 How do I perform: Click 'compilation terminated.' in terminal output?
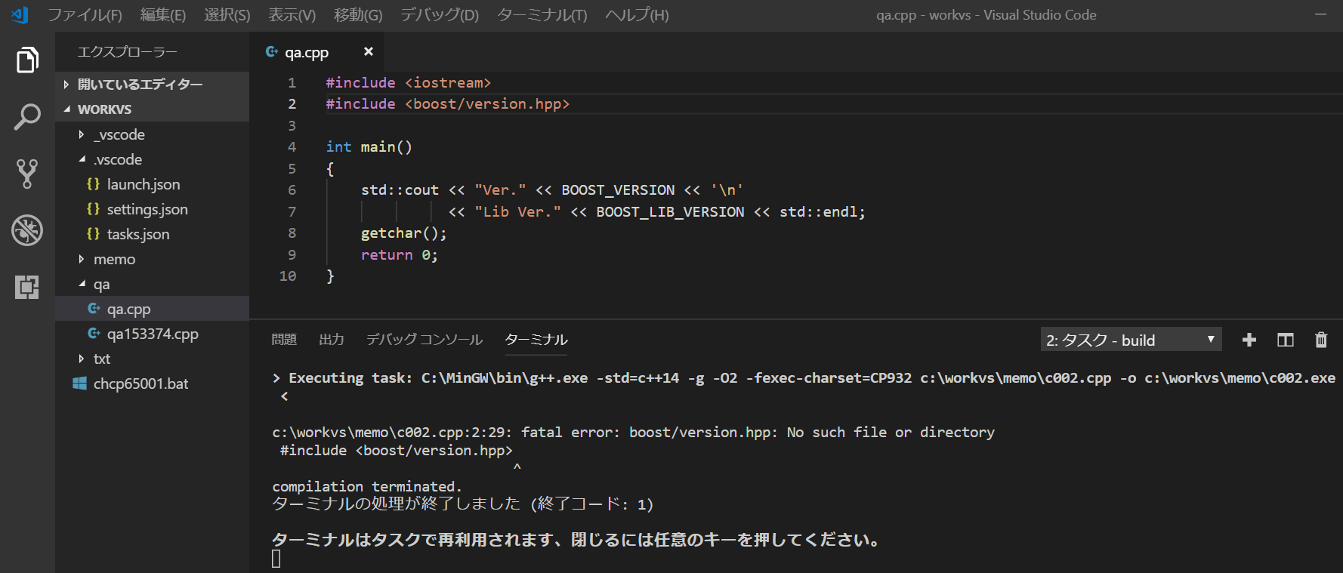pos(367,487)
